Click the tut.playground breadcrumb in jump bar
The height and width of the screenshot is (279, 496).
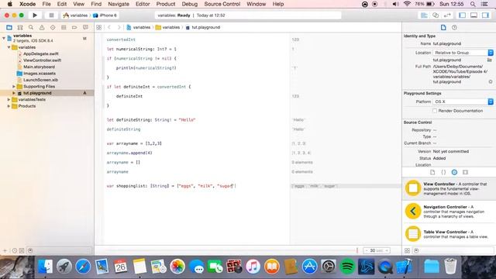point(203,28)
